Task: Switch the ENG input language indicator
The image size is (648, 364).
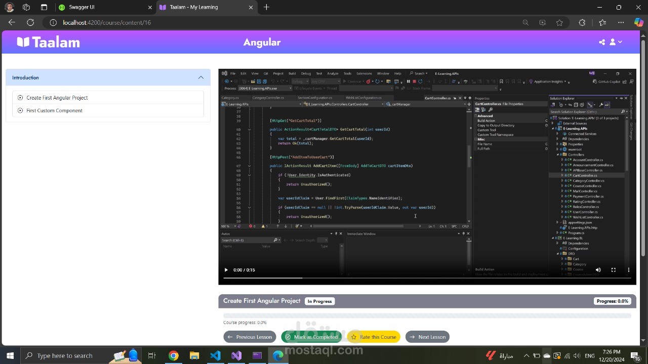Action: click(590, 355)
